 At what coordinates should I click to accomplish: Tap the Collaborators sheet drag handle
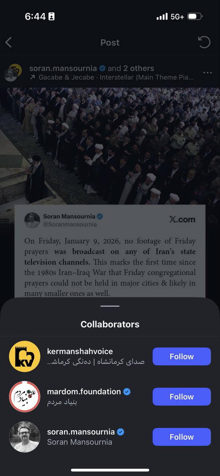tap(110, 306)
